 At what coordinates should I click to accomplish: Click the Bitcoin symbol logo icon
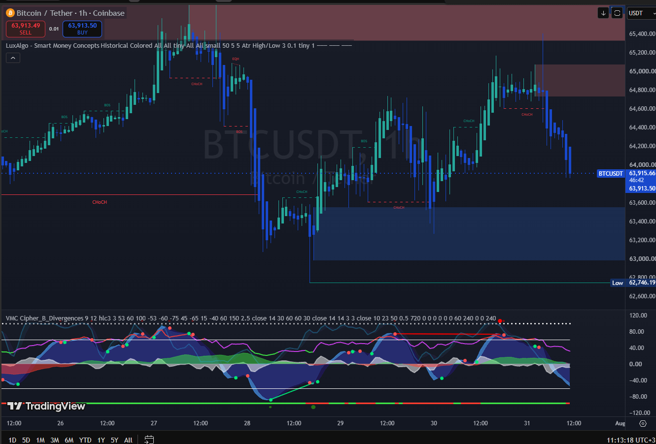click(10, 13)
